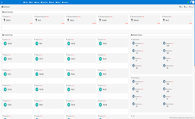Click the Quick Summary folder icon
The width and height of the screenshot is (195, 119).
pos(3,12)
